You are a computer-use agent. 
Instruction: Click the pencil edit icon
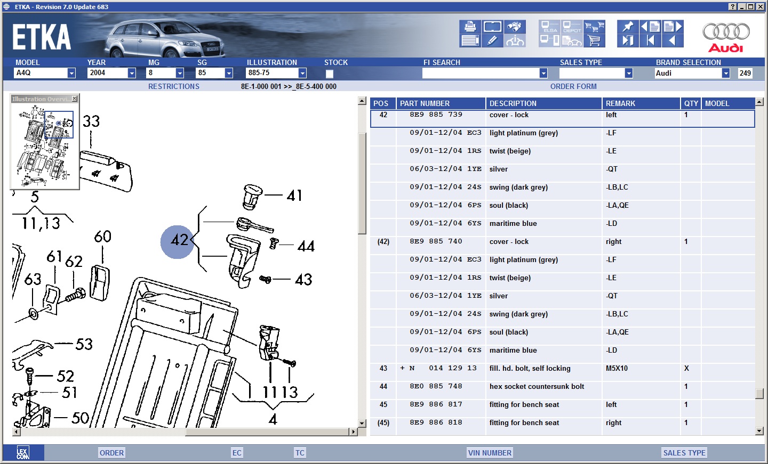(492, 40)
